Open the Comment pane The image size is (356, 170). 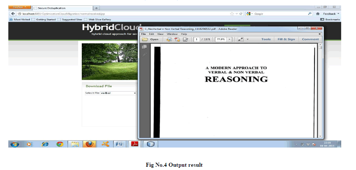310,39
